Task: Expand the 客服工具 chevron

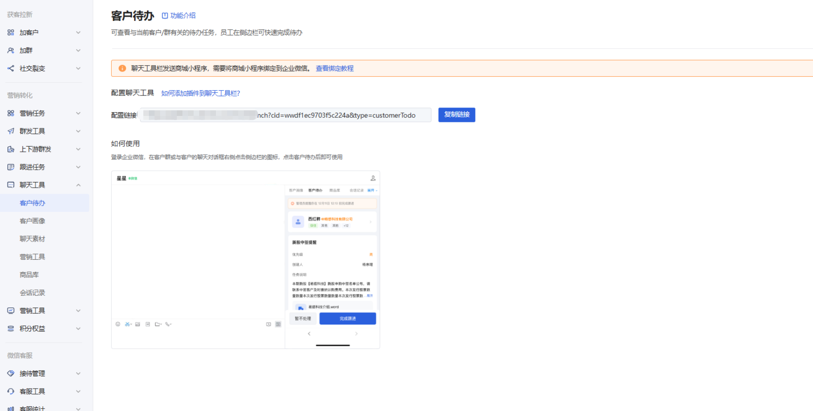Action: point(78,391)
